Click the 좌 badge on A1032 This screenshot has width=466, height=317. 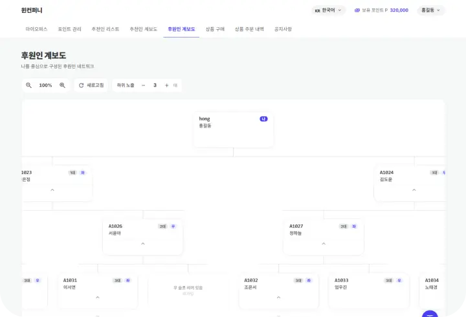click(x=309, y=281)
